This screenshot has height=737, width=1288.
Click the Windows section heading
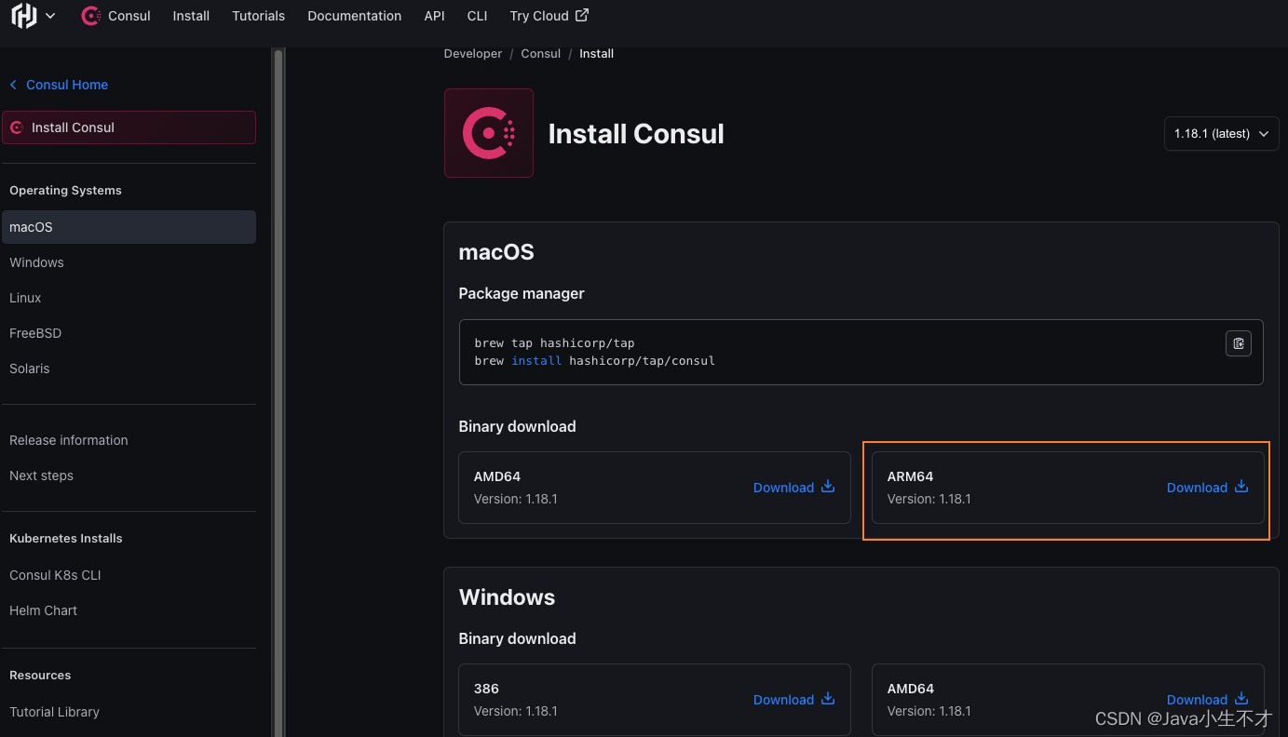coord(507,597)
